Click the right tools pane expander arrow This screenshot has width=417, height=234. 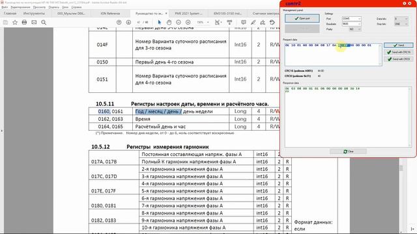tap(412, 229)
